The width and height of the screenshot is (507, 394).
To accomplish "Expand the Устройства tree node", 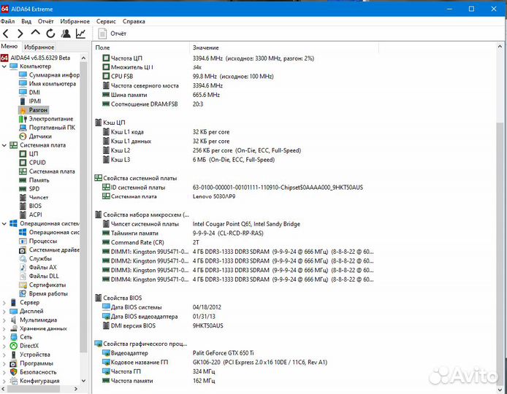I will [4, 355].
